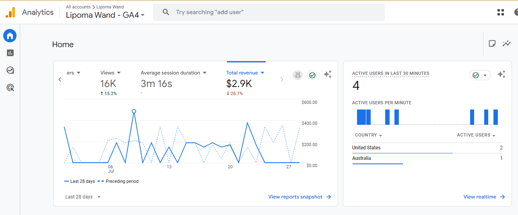
Task: Click the green check data quality icon
Action: pyautogui.click(x=312, y=75)
